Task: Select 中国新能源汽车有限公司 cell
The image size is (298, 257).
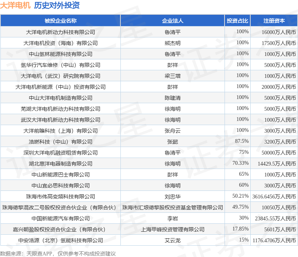Action: [x=61, y=218]
